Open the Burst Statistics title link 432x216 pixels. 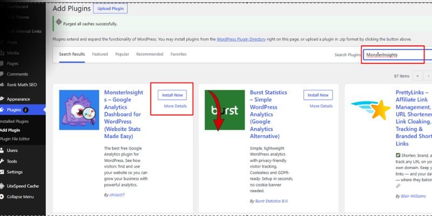pos(268,114)
